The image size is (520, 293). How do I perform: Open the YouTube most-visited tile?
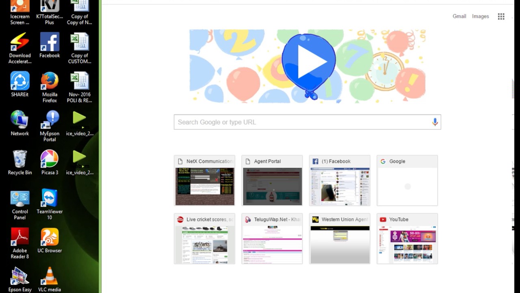(407, 238)
